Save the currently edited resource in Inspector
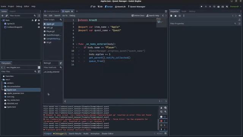This screenshot has height=137, width=243. coord(180,16)
